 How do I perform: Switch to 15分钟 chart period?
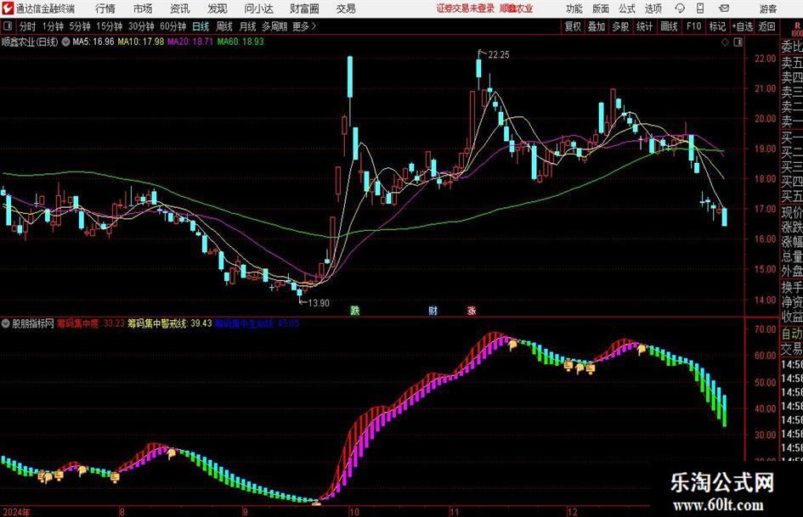[x=109, y=26]
